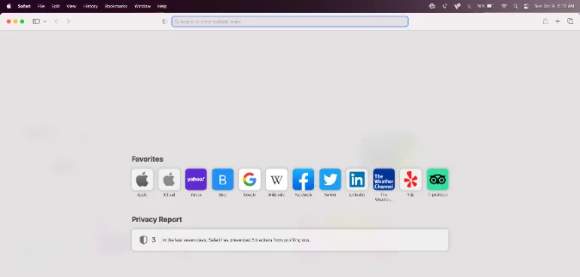The height and width of the screenshot is (277, 580).
Task: Expand the sidebar options dropdown arrow
Action: click(x=45, y=21)
